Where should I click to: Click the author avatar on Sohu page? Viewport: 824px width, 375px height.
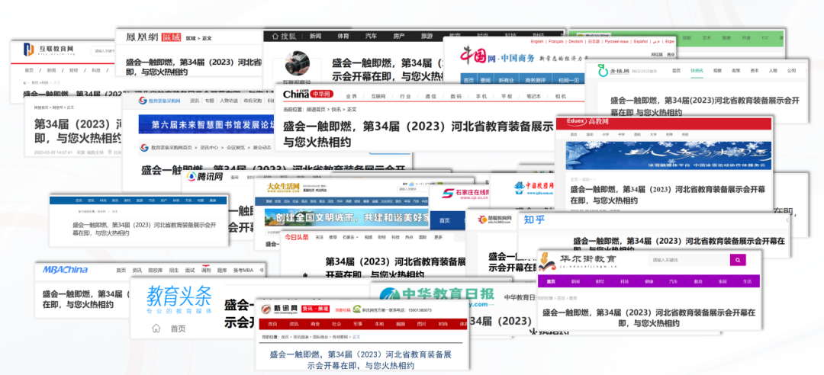click(x=296, y=64)
